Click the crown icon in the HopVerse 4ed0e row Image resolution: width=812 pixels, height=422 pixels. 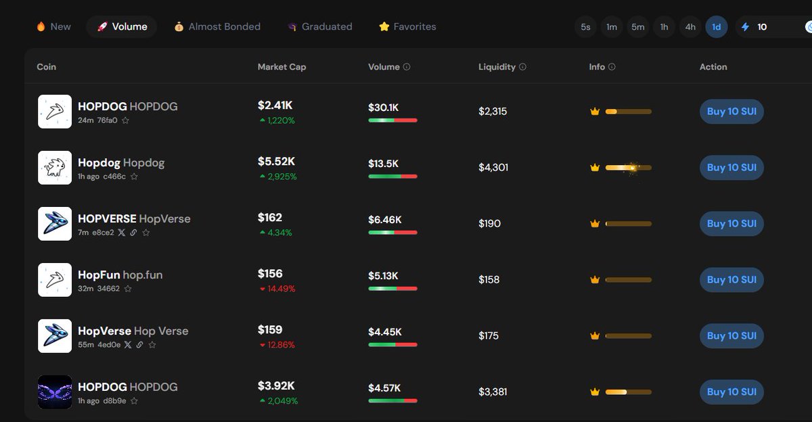coord(595,336)
